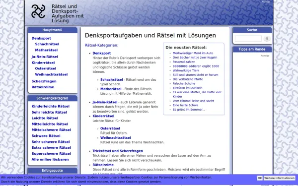Viewport: 298px width, 186px height.
Task: Open Osterrätsel link in main content
Action: tap(110, 128)
